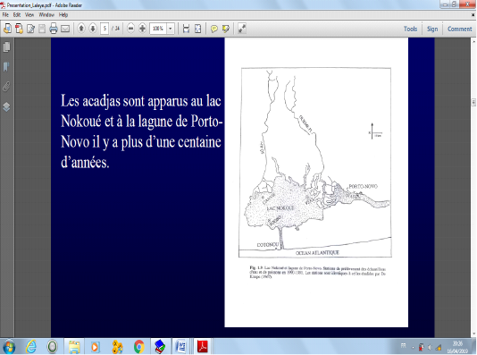This screenshot has width=477, height=355.
Task: Zoom in with the plus button
Action: pos(142,29)
